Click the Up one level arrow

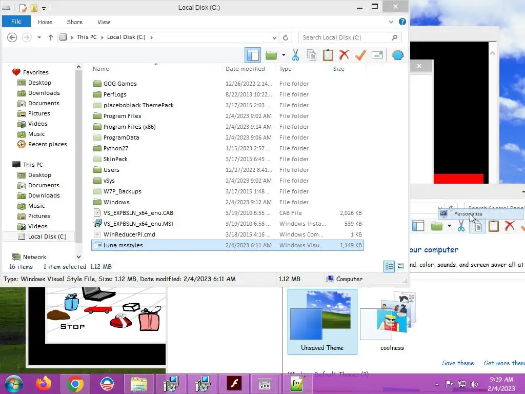tap(51, 37)
